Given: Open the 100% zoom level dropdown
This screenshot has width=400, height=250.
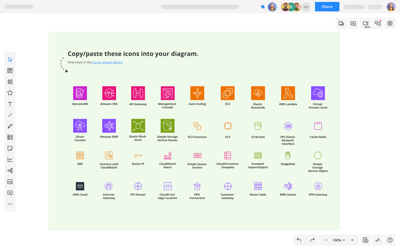Looking at the screenshot, I should click(x=339, y=240).
